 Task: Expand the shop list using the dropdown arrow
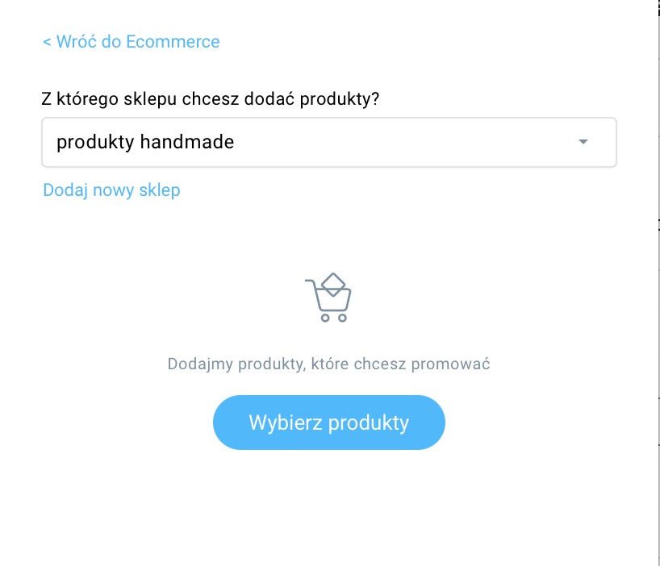(x=583, y=142)
